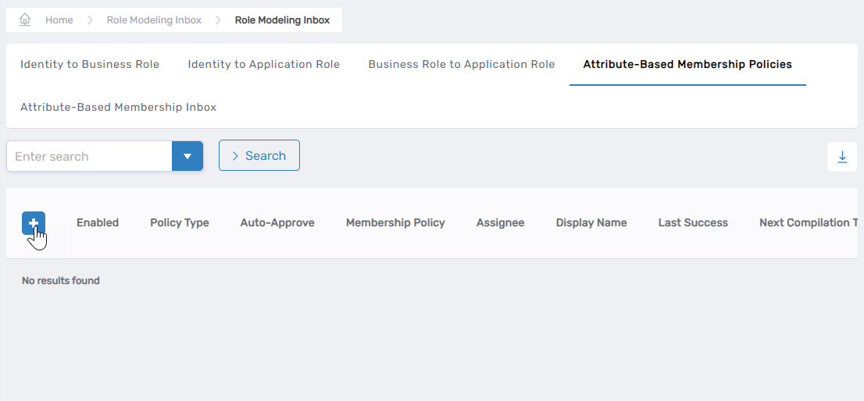Screen dimensions: 864x401
Task: Sort by Enabled column header
Action: click(x=98, y=223)
